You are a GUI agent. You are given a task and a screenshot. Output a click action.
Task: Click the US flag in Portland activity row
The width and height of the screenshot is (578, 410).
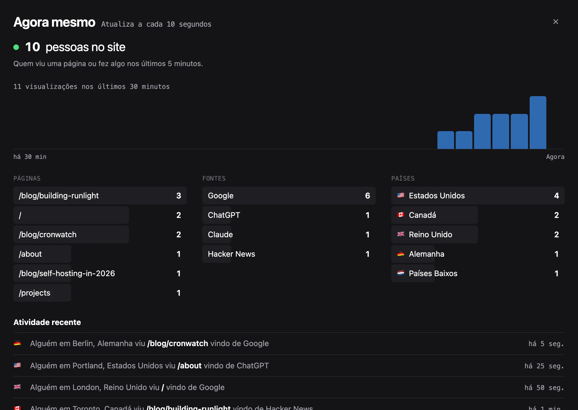(17, 365)
